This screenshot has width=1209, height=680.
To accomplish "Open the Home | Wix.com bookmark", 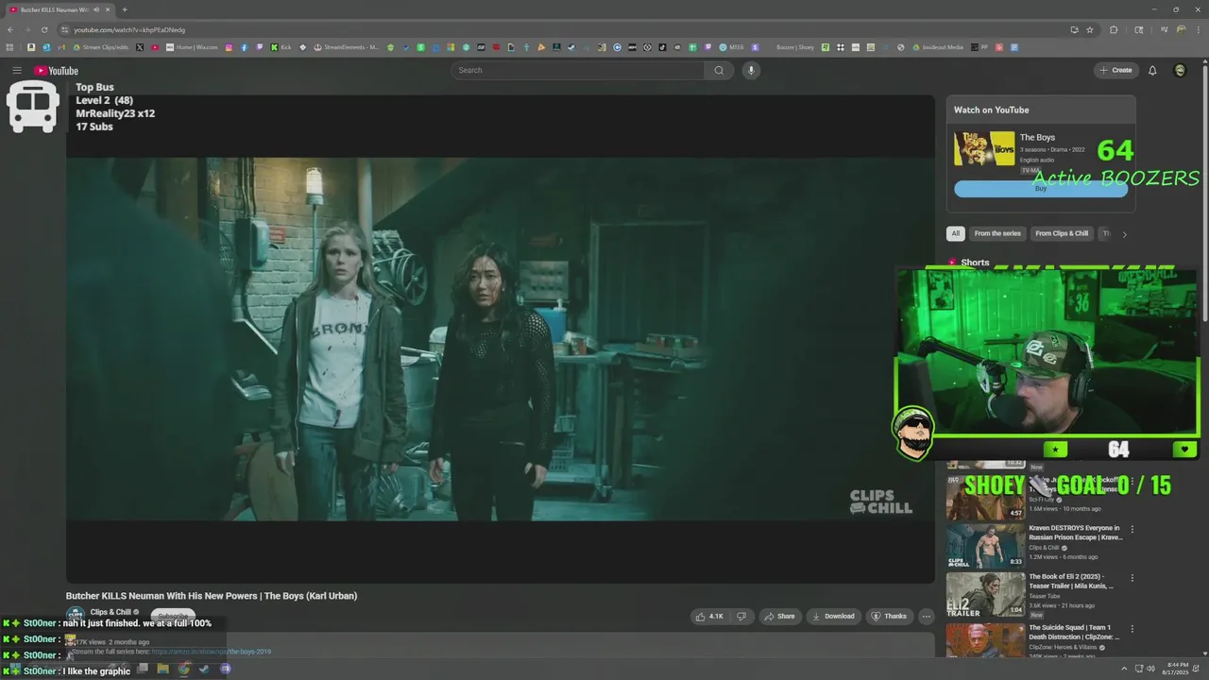I will pyautogui.click(x=193, y=47).
